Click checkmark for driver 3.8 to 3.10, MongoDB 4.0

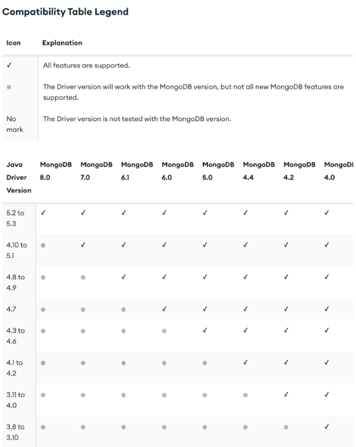click(327, 426)
